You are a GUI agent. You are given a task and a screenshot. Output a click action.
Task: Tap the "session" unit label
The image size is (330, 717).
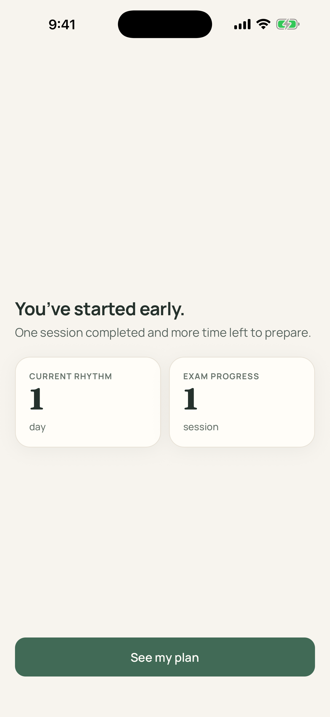[x=201, y=427]
